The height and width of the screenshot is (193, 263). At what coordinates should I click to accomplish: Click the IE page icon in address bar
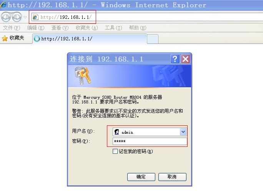click(x=35, y=17)
